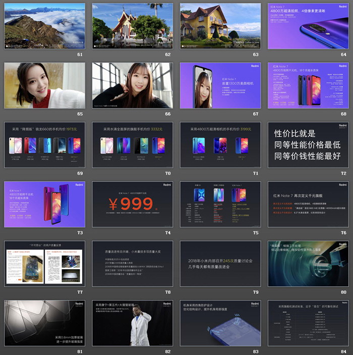353x355 pixels.
Task: Select slide 79 about 245次 quality meetings
Action: point(220,264)
